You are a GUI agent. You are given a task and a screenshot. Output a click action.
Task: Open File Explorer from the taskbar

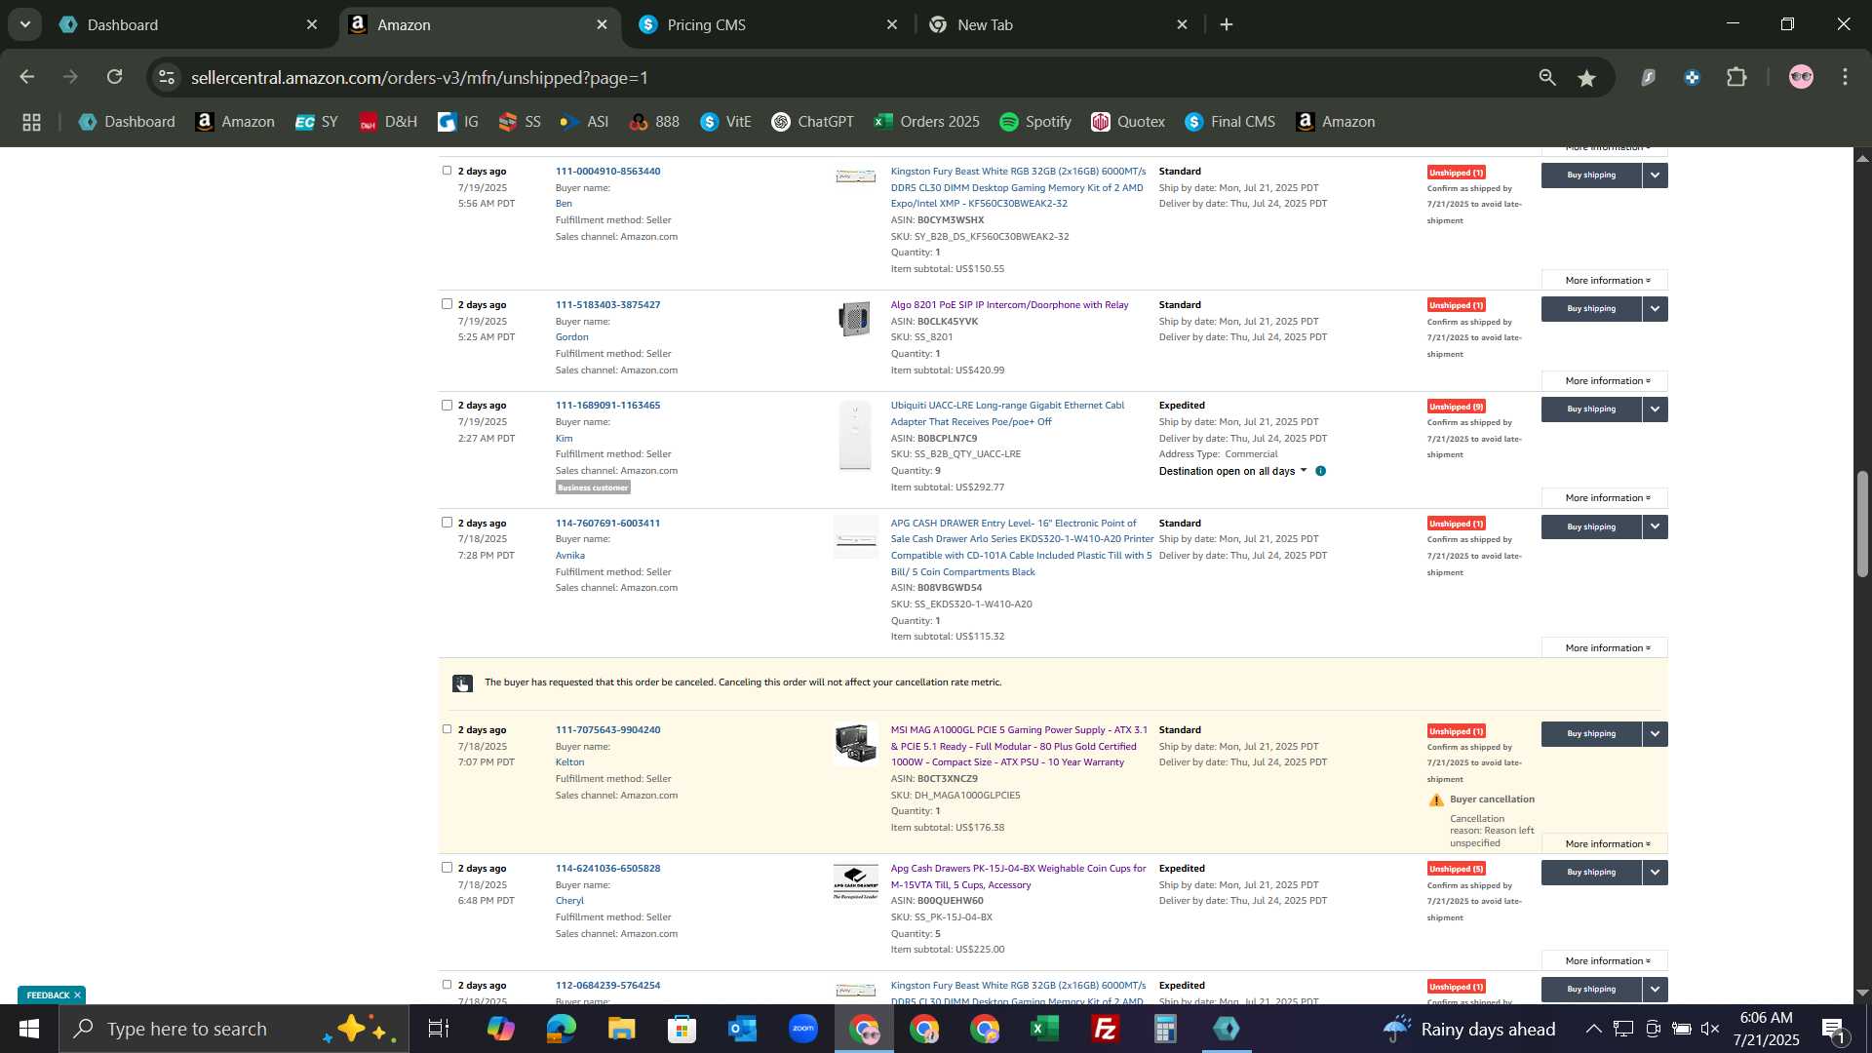(x=622, y=1029)
